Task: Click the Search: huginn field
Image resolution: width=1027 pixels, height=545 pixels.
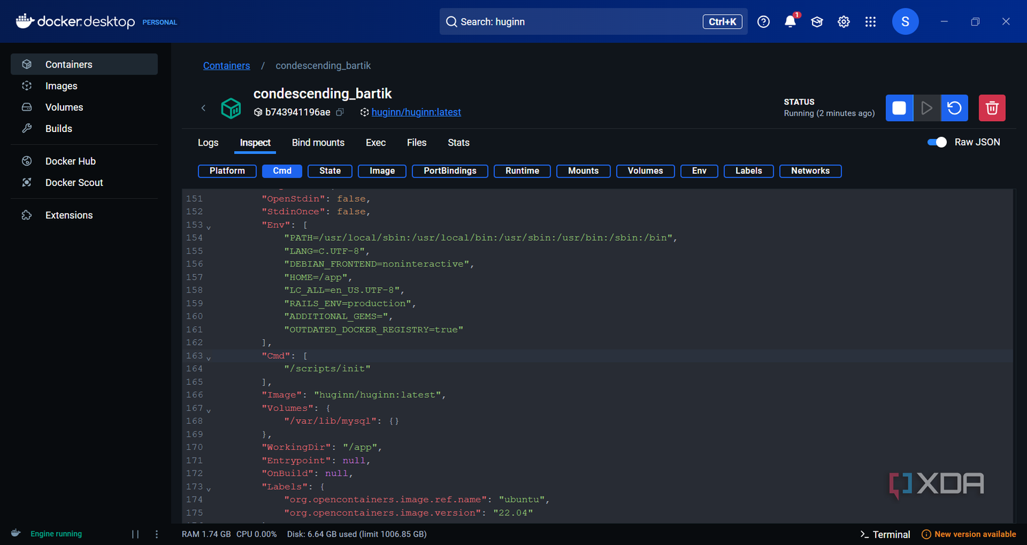Action: 594,22
